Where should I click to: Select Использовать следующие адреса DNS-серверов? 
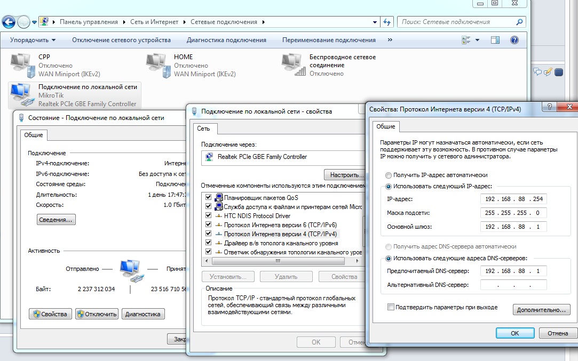click(x=389, y=258)
